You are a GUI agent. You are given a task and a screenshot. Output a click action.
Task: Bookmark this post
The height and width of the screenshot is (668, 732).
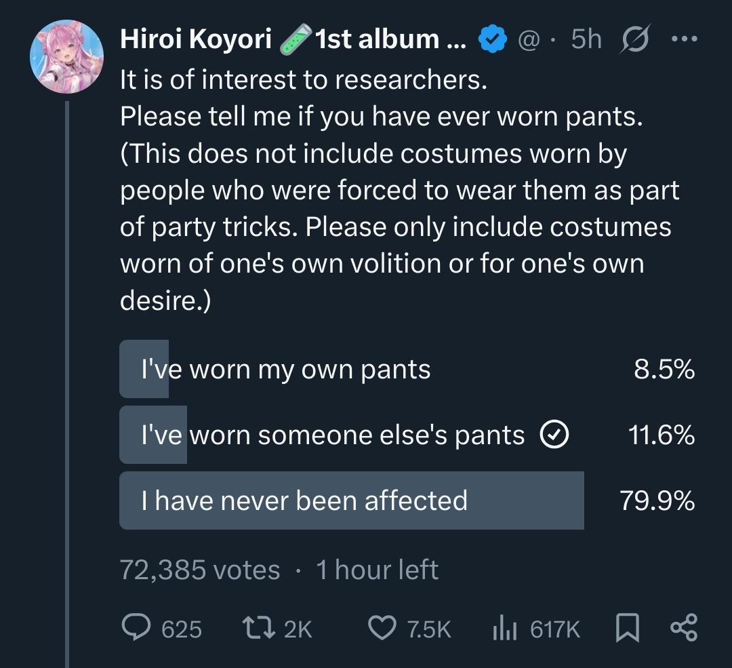[627, 629]
